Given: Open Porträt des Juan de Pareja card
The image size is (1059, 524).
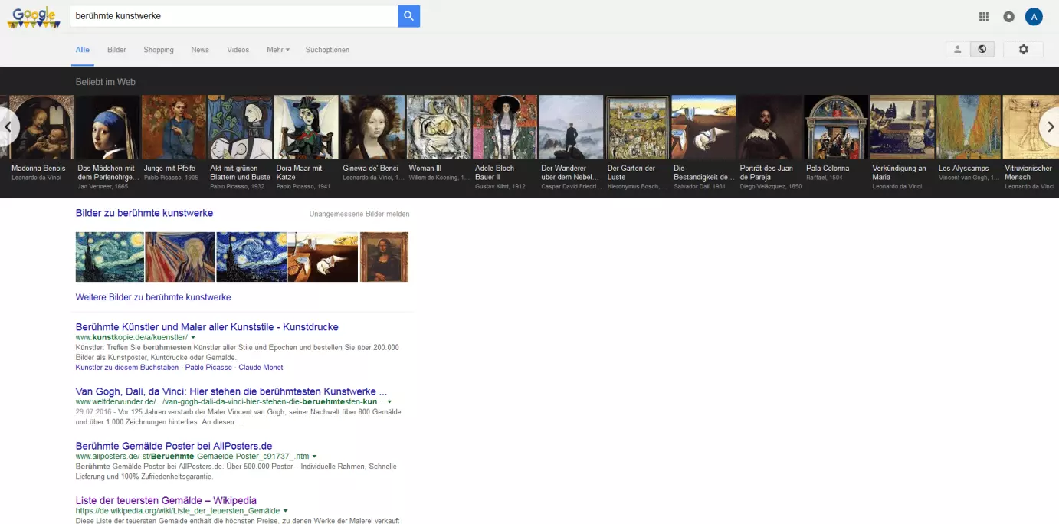Looking at the screenshot, I should (770, 142).
